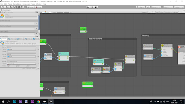Open the Layers dropdown
The image size is (185, 104).
tap(168, 7)
